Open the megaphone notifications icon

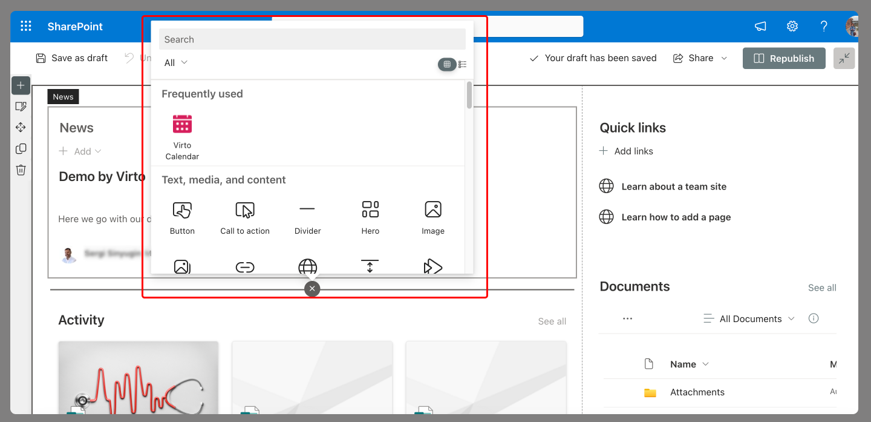point(760,26)
